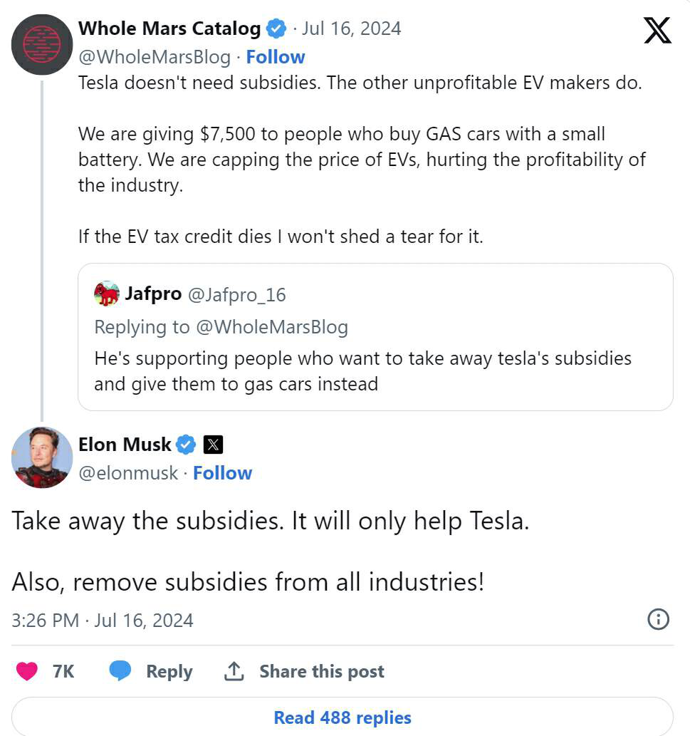Open the @WholeMarsBlog handle
690x736 pixels.
coord(155,57)
